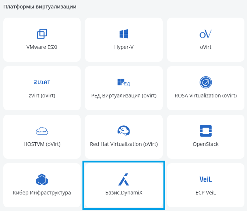The width and height of the screenshot is (247, 211).
Task: Click the РЕД Виртуализация logo icon
Action: (x=124, y=82)
